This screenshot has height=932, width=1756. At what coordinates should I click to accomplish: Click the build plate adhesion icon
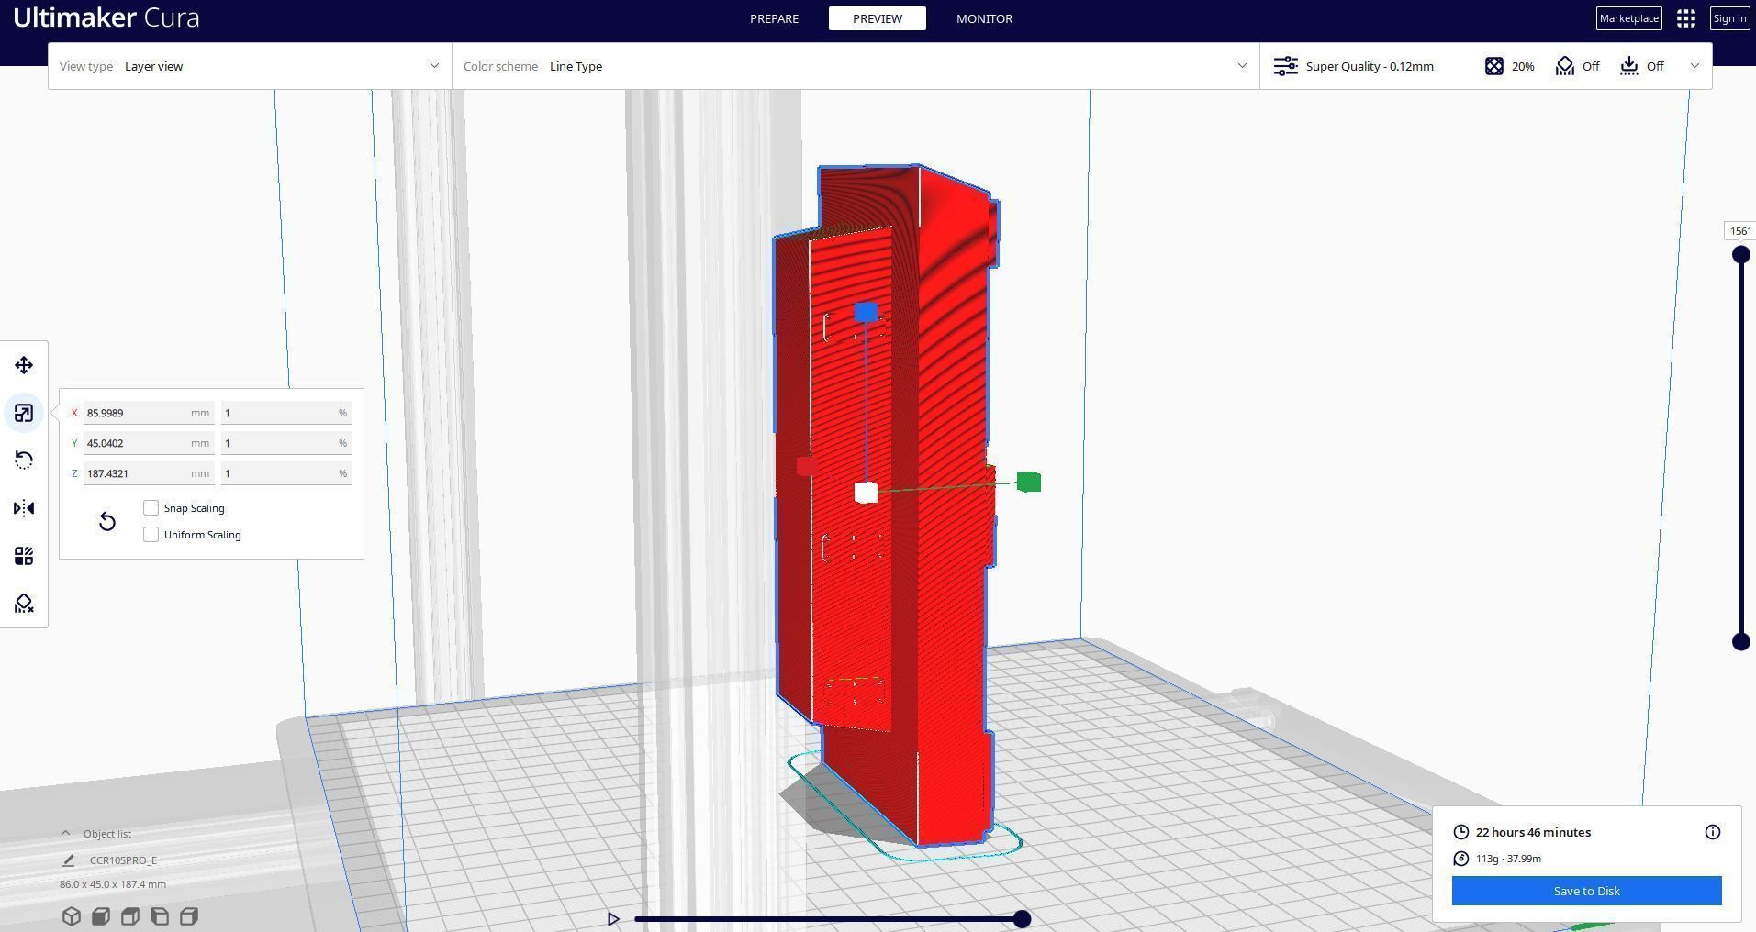point(1629,66)
